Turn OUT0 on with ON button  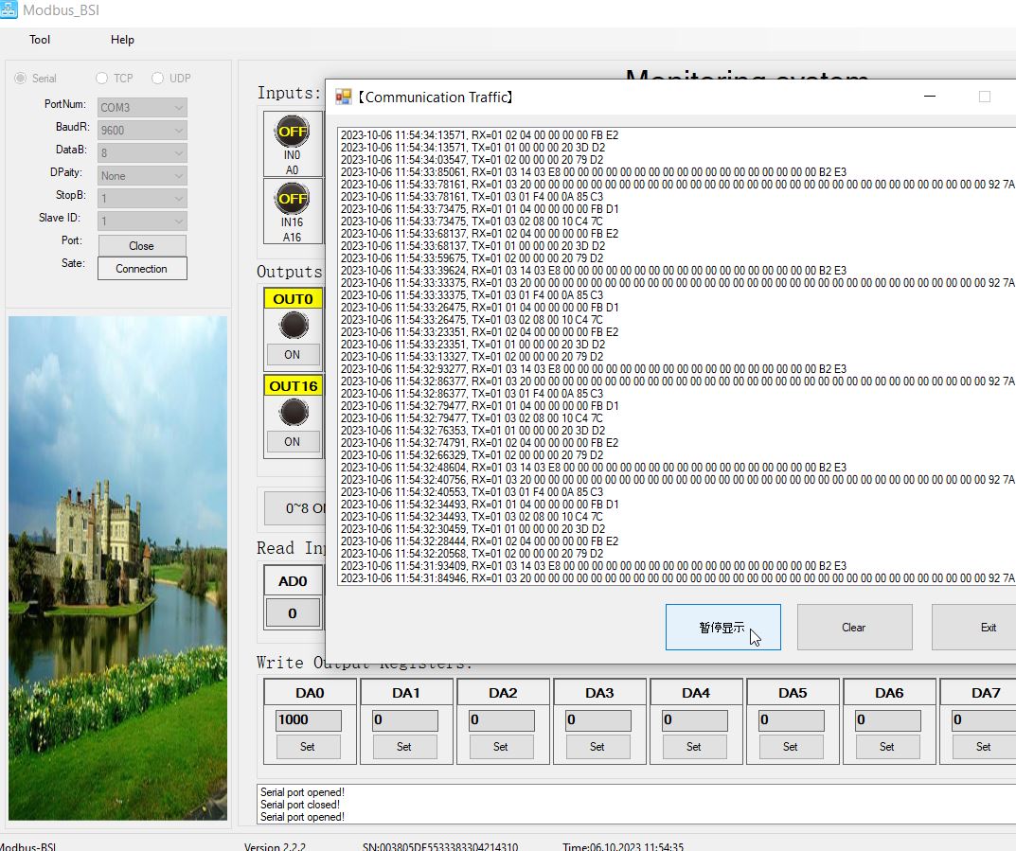click(292, 355)
